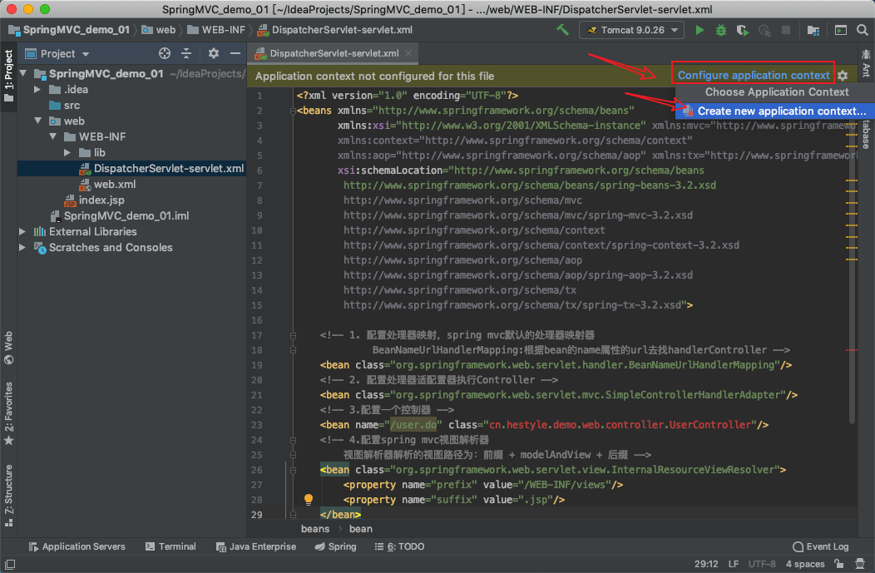Viewport: 875px width, 573px height.
Task: Open the 6: TODO tool tab
Action: [x=399, y=546]
